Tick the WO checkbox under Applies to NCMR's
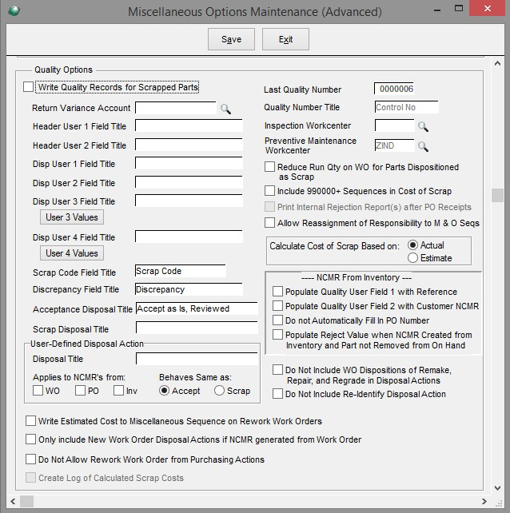 (x=38, y=390)
